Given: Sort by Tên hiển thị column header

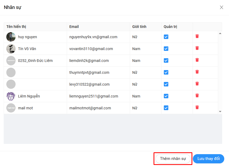Looking at the screenshot, I should [16, 27].
